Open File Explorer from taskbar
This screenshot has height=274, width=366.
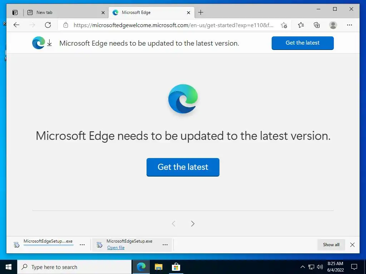pyautogui.click(x=158, y=267)
